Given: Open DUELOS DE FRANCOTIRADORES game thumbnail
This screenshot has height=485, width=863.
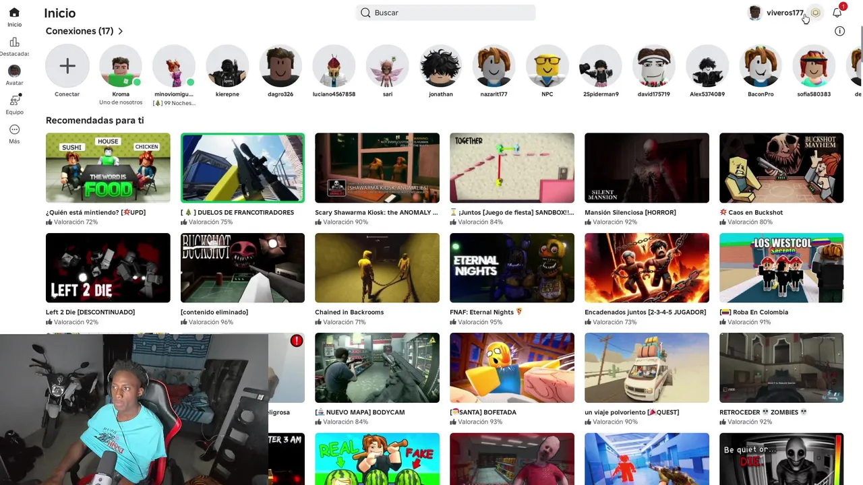Looking at the screenshot, I should 243,168.
